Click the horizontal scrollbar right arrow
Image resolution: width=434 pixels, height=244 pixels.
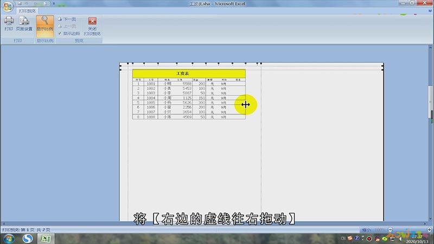(x=425, y=223)
